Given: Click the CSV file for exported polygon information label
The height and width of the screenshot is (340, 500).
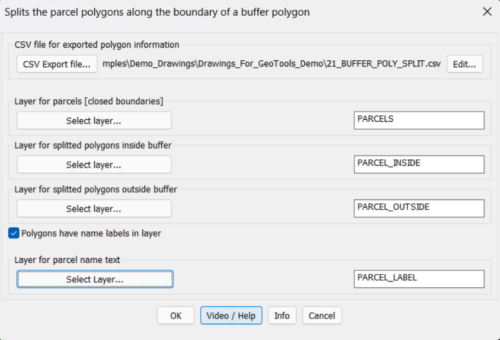Looking at the screenshot, I should tap(97, 45).
